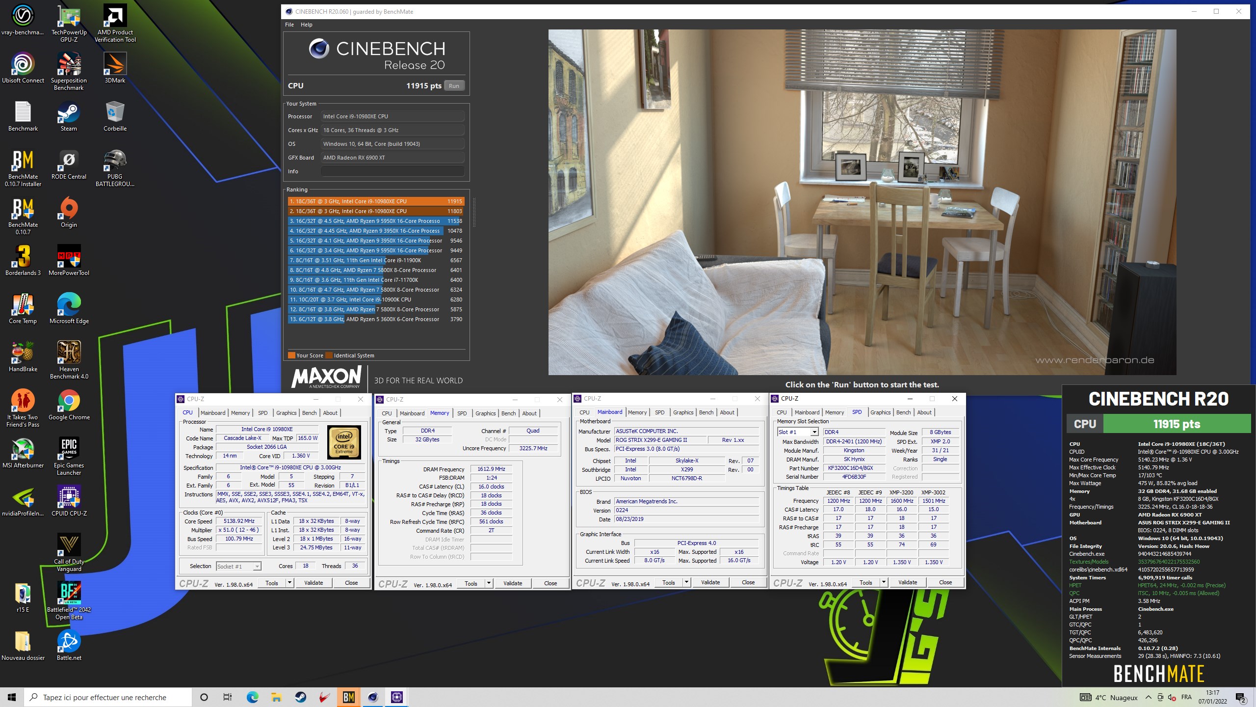The width and height of the screenshot is (1256, 707).
Task: Select ranking row 7 Core i9-11900K 6567
Action: (x=375, y=260)
